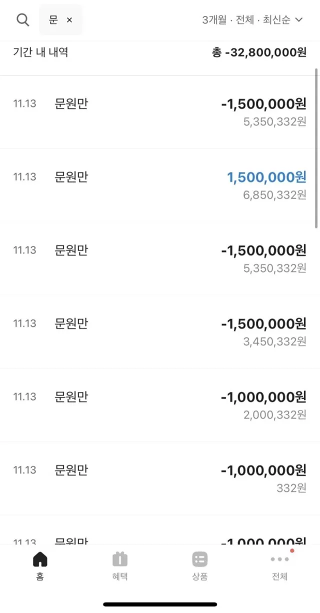Tap the 기간 내 내역 heading
The width and height of the screenshot is (320, 613).
pyautogui.click(x=40, y=52)
